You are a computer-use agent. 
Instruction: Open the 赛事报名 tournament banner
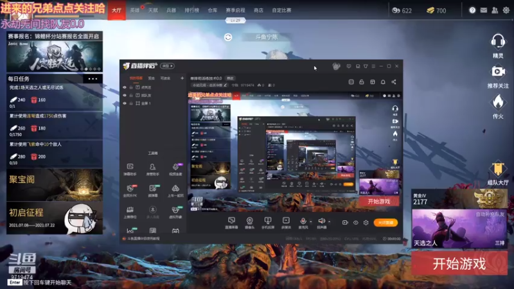[x=55, y=52]
